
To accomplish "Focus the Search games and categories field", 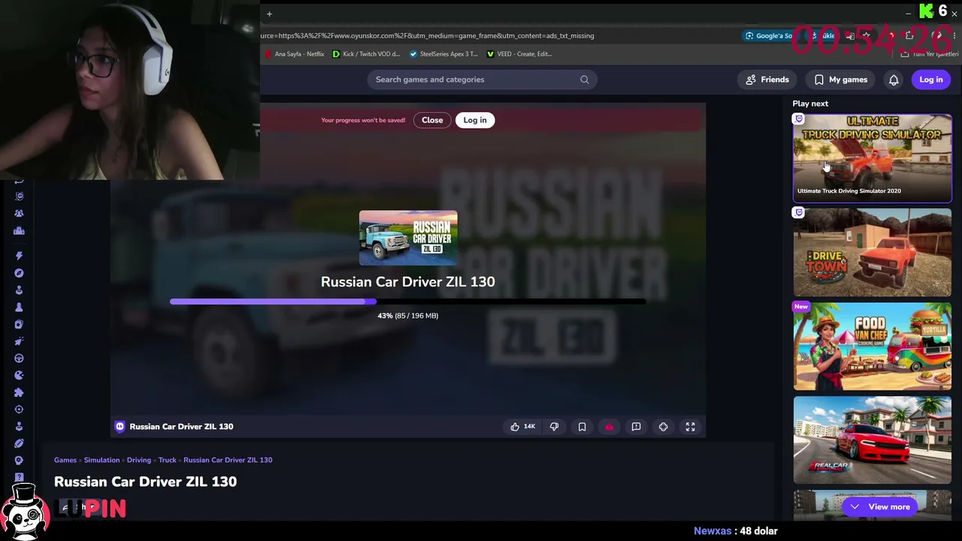I will (x=482, y=80).
